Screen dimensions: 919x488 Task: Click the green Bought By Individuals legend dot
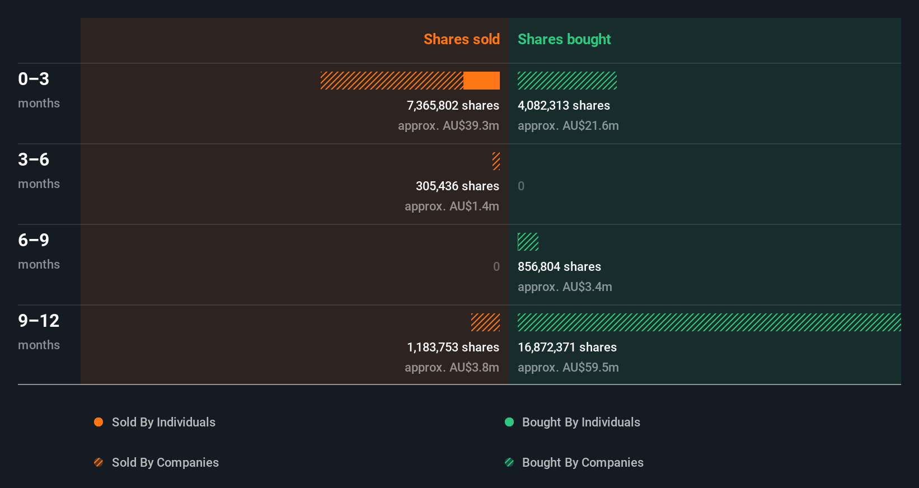click(x=509, y=422)
